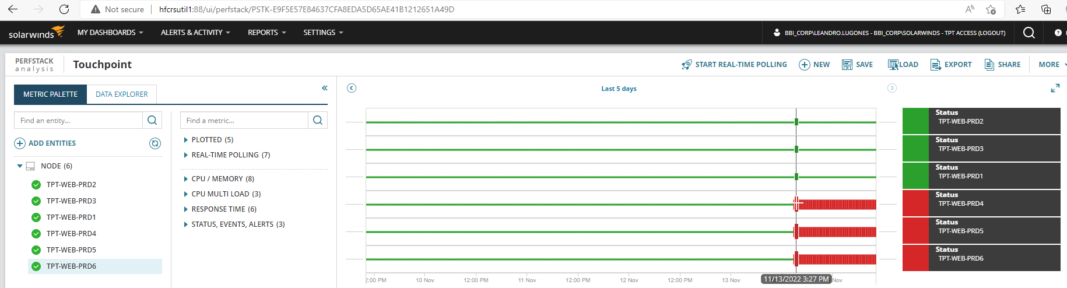Expand chart to full screen

(1055, 88)
